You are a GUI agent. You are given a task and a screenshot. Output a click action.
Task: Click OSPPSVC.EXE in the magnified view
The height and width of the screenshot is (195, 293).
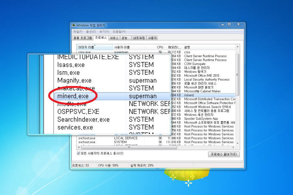78,111
